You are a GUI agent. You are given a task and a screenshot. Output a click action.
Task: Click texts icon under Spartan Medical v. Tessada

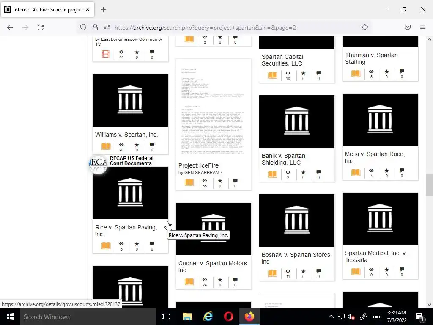coord(356,271)
